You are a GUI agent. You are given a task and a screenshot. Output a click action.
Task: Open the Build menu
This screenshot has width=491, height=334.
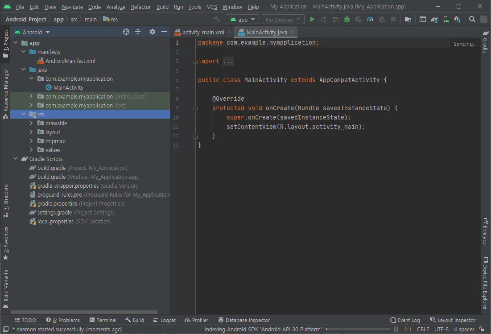tap(162, 7)
